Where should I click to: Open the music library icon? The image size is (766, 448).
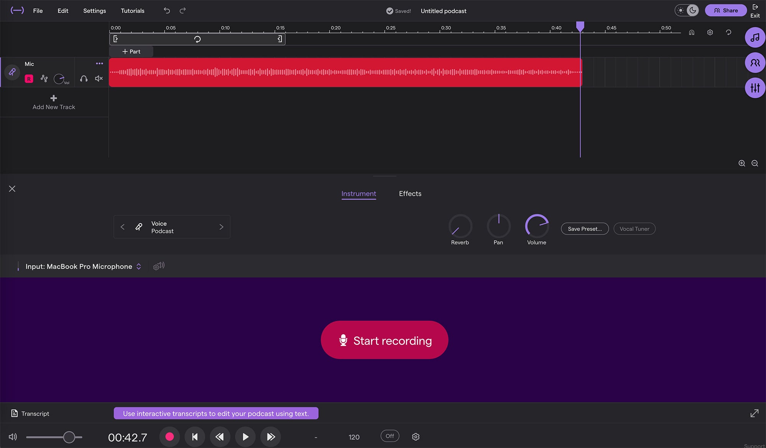point(755,38)
